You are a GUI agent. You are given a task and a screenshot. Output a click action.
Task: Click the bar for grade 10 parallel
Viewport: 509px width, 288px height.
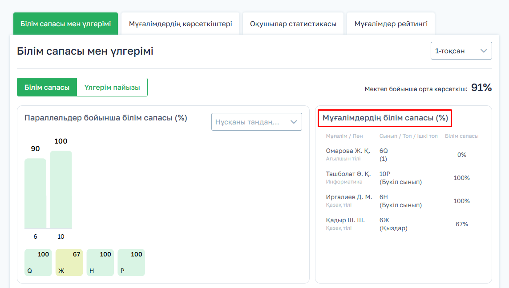pos(61,190)
